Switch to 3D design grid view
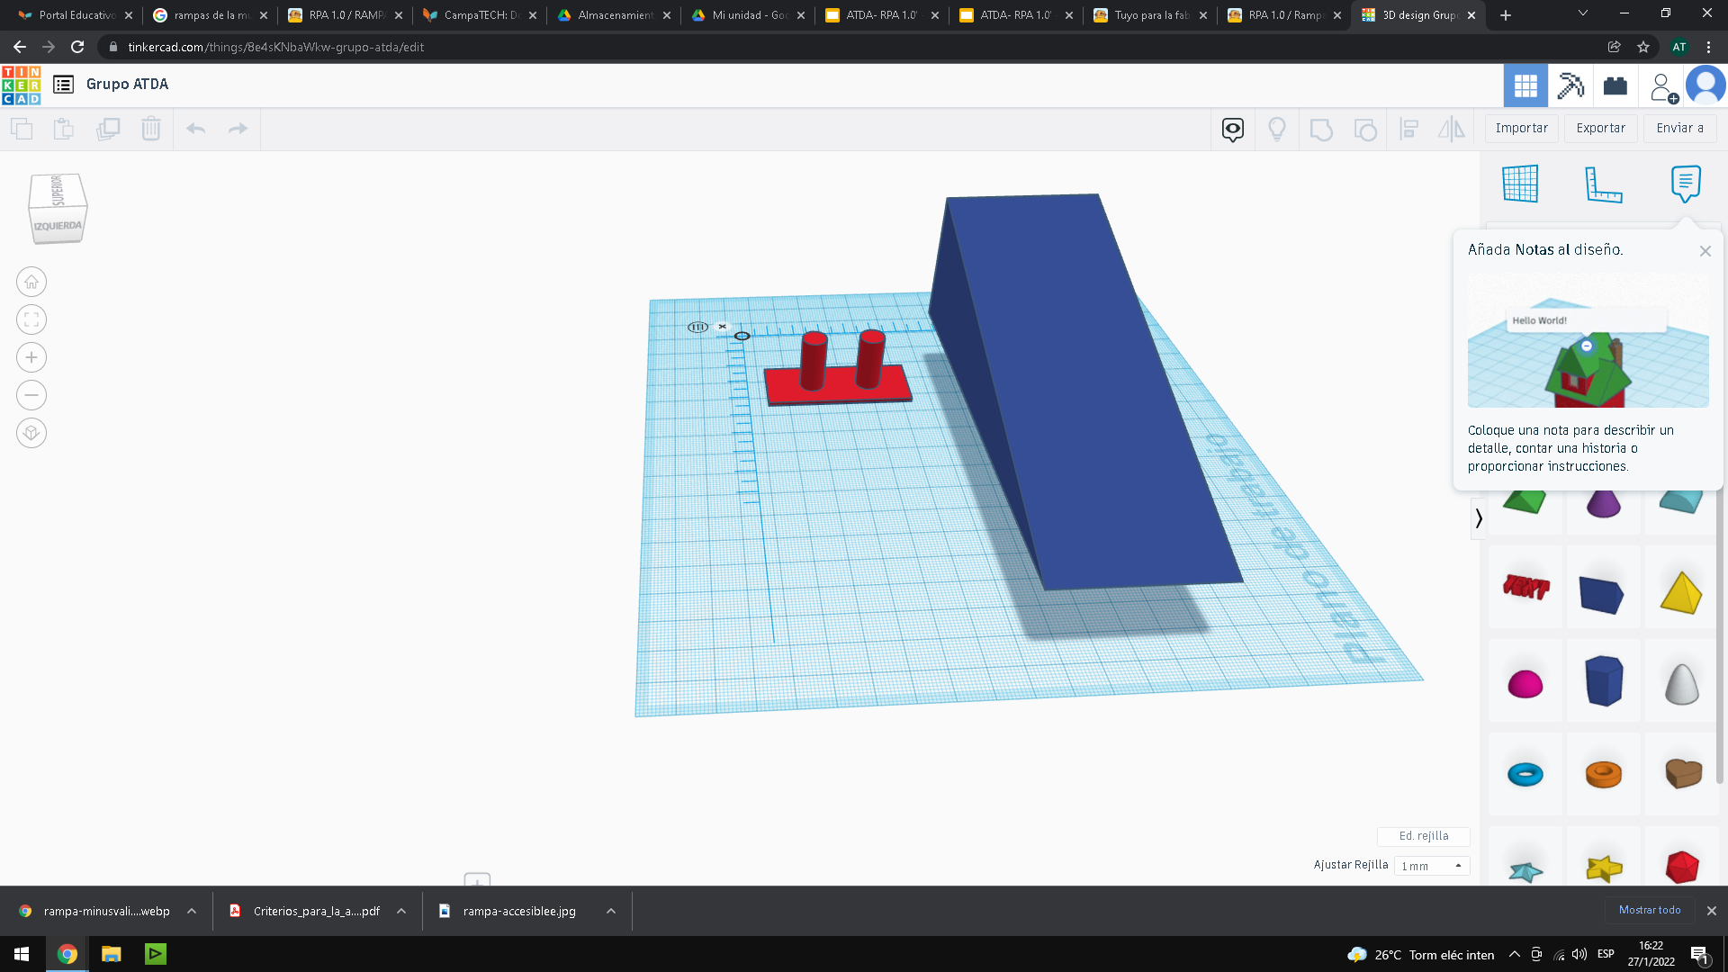 pyautogui.click(x=1525, y=85)
